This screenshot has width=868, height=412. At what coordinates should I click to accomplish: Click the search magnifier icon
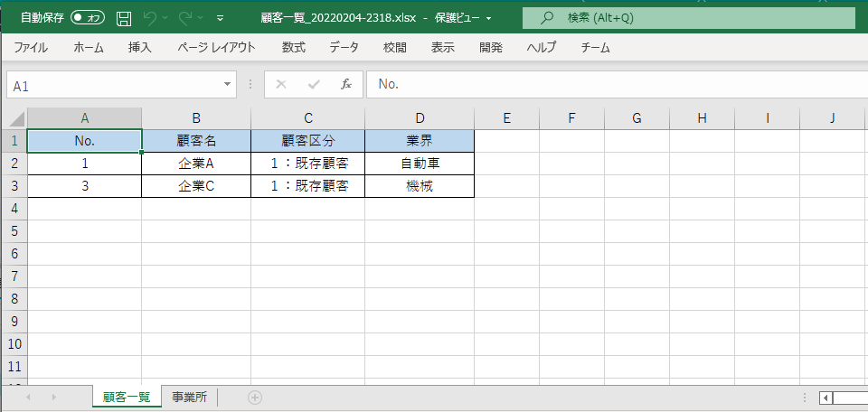[546, 18]
